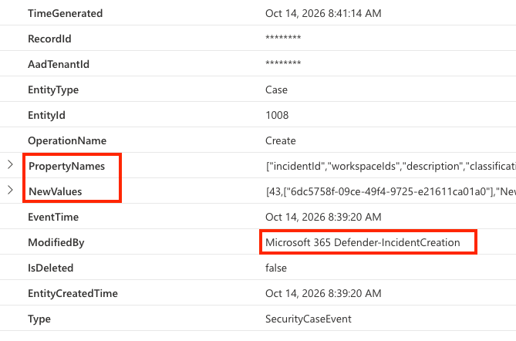Select the AadTenantId field name
Screen dimensions: 516x341
pyautogui.click(x=59, y=64)
